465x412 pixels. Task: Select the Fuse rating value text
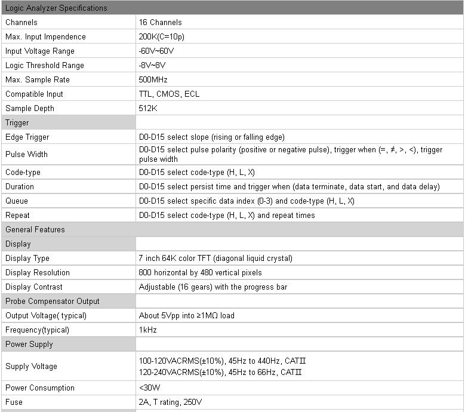170,402
